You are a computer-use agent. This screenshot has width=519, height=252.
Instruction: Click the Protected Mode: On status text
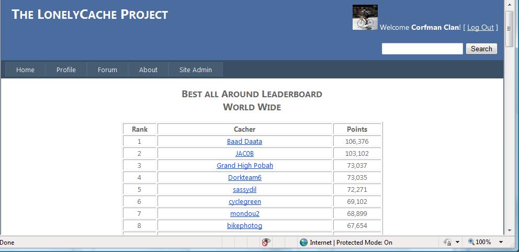365,243
